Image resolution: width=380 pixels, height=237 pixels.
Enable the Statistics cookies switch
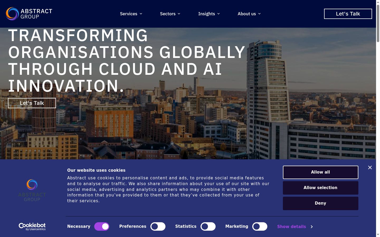tap(208, 226)
